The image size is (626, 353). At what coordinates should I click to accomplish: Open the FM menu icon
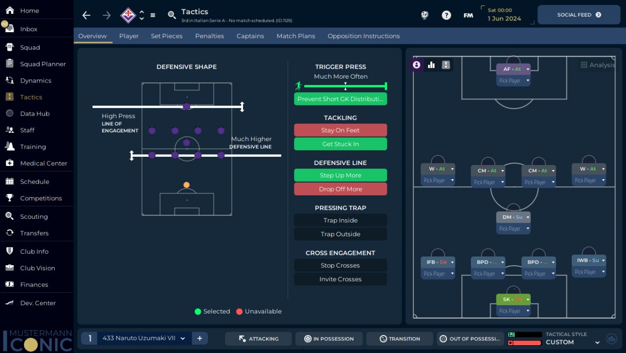468,15
